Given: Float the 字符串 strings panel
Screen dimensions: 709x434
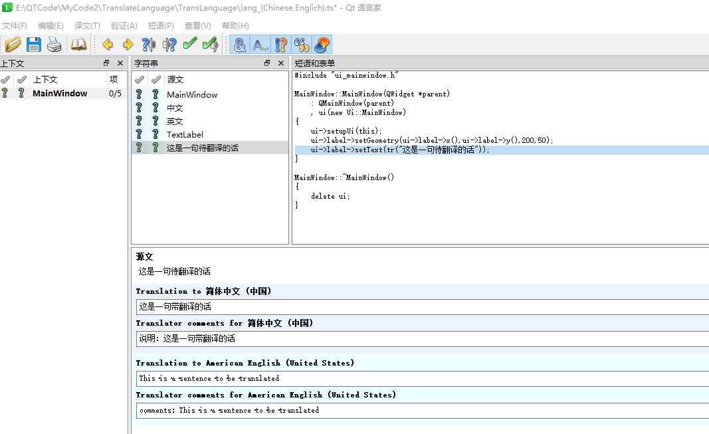Looking at the screenshot, I should tap(266, 63).
